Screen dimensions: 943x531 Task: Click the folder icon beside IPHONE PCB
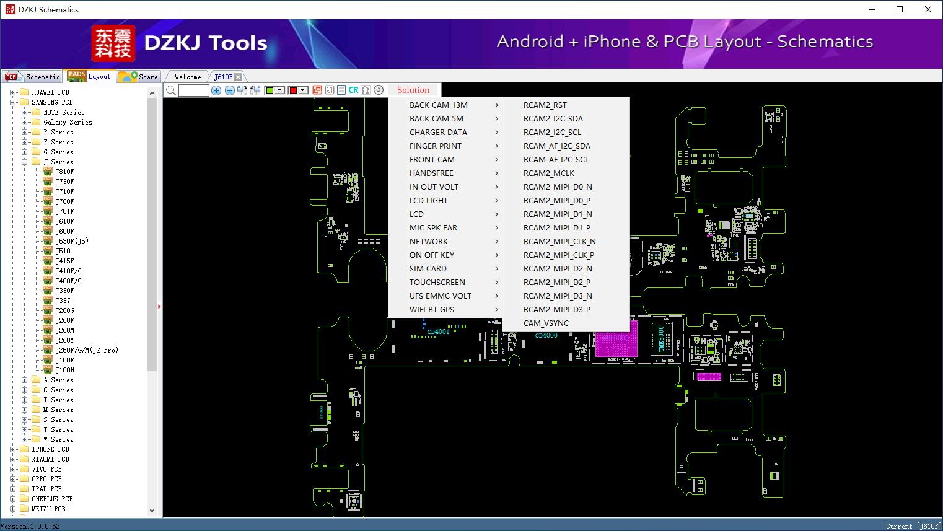[x=24, y=449]
